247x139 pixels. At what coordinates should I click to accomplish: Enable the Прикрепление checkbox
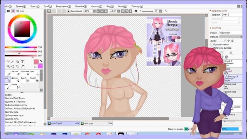(212, 44)
